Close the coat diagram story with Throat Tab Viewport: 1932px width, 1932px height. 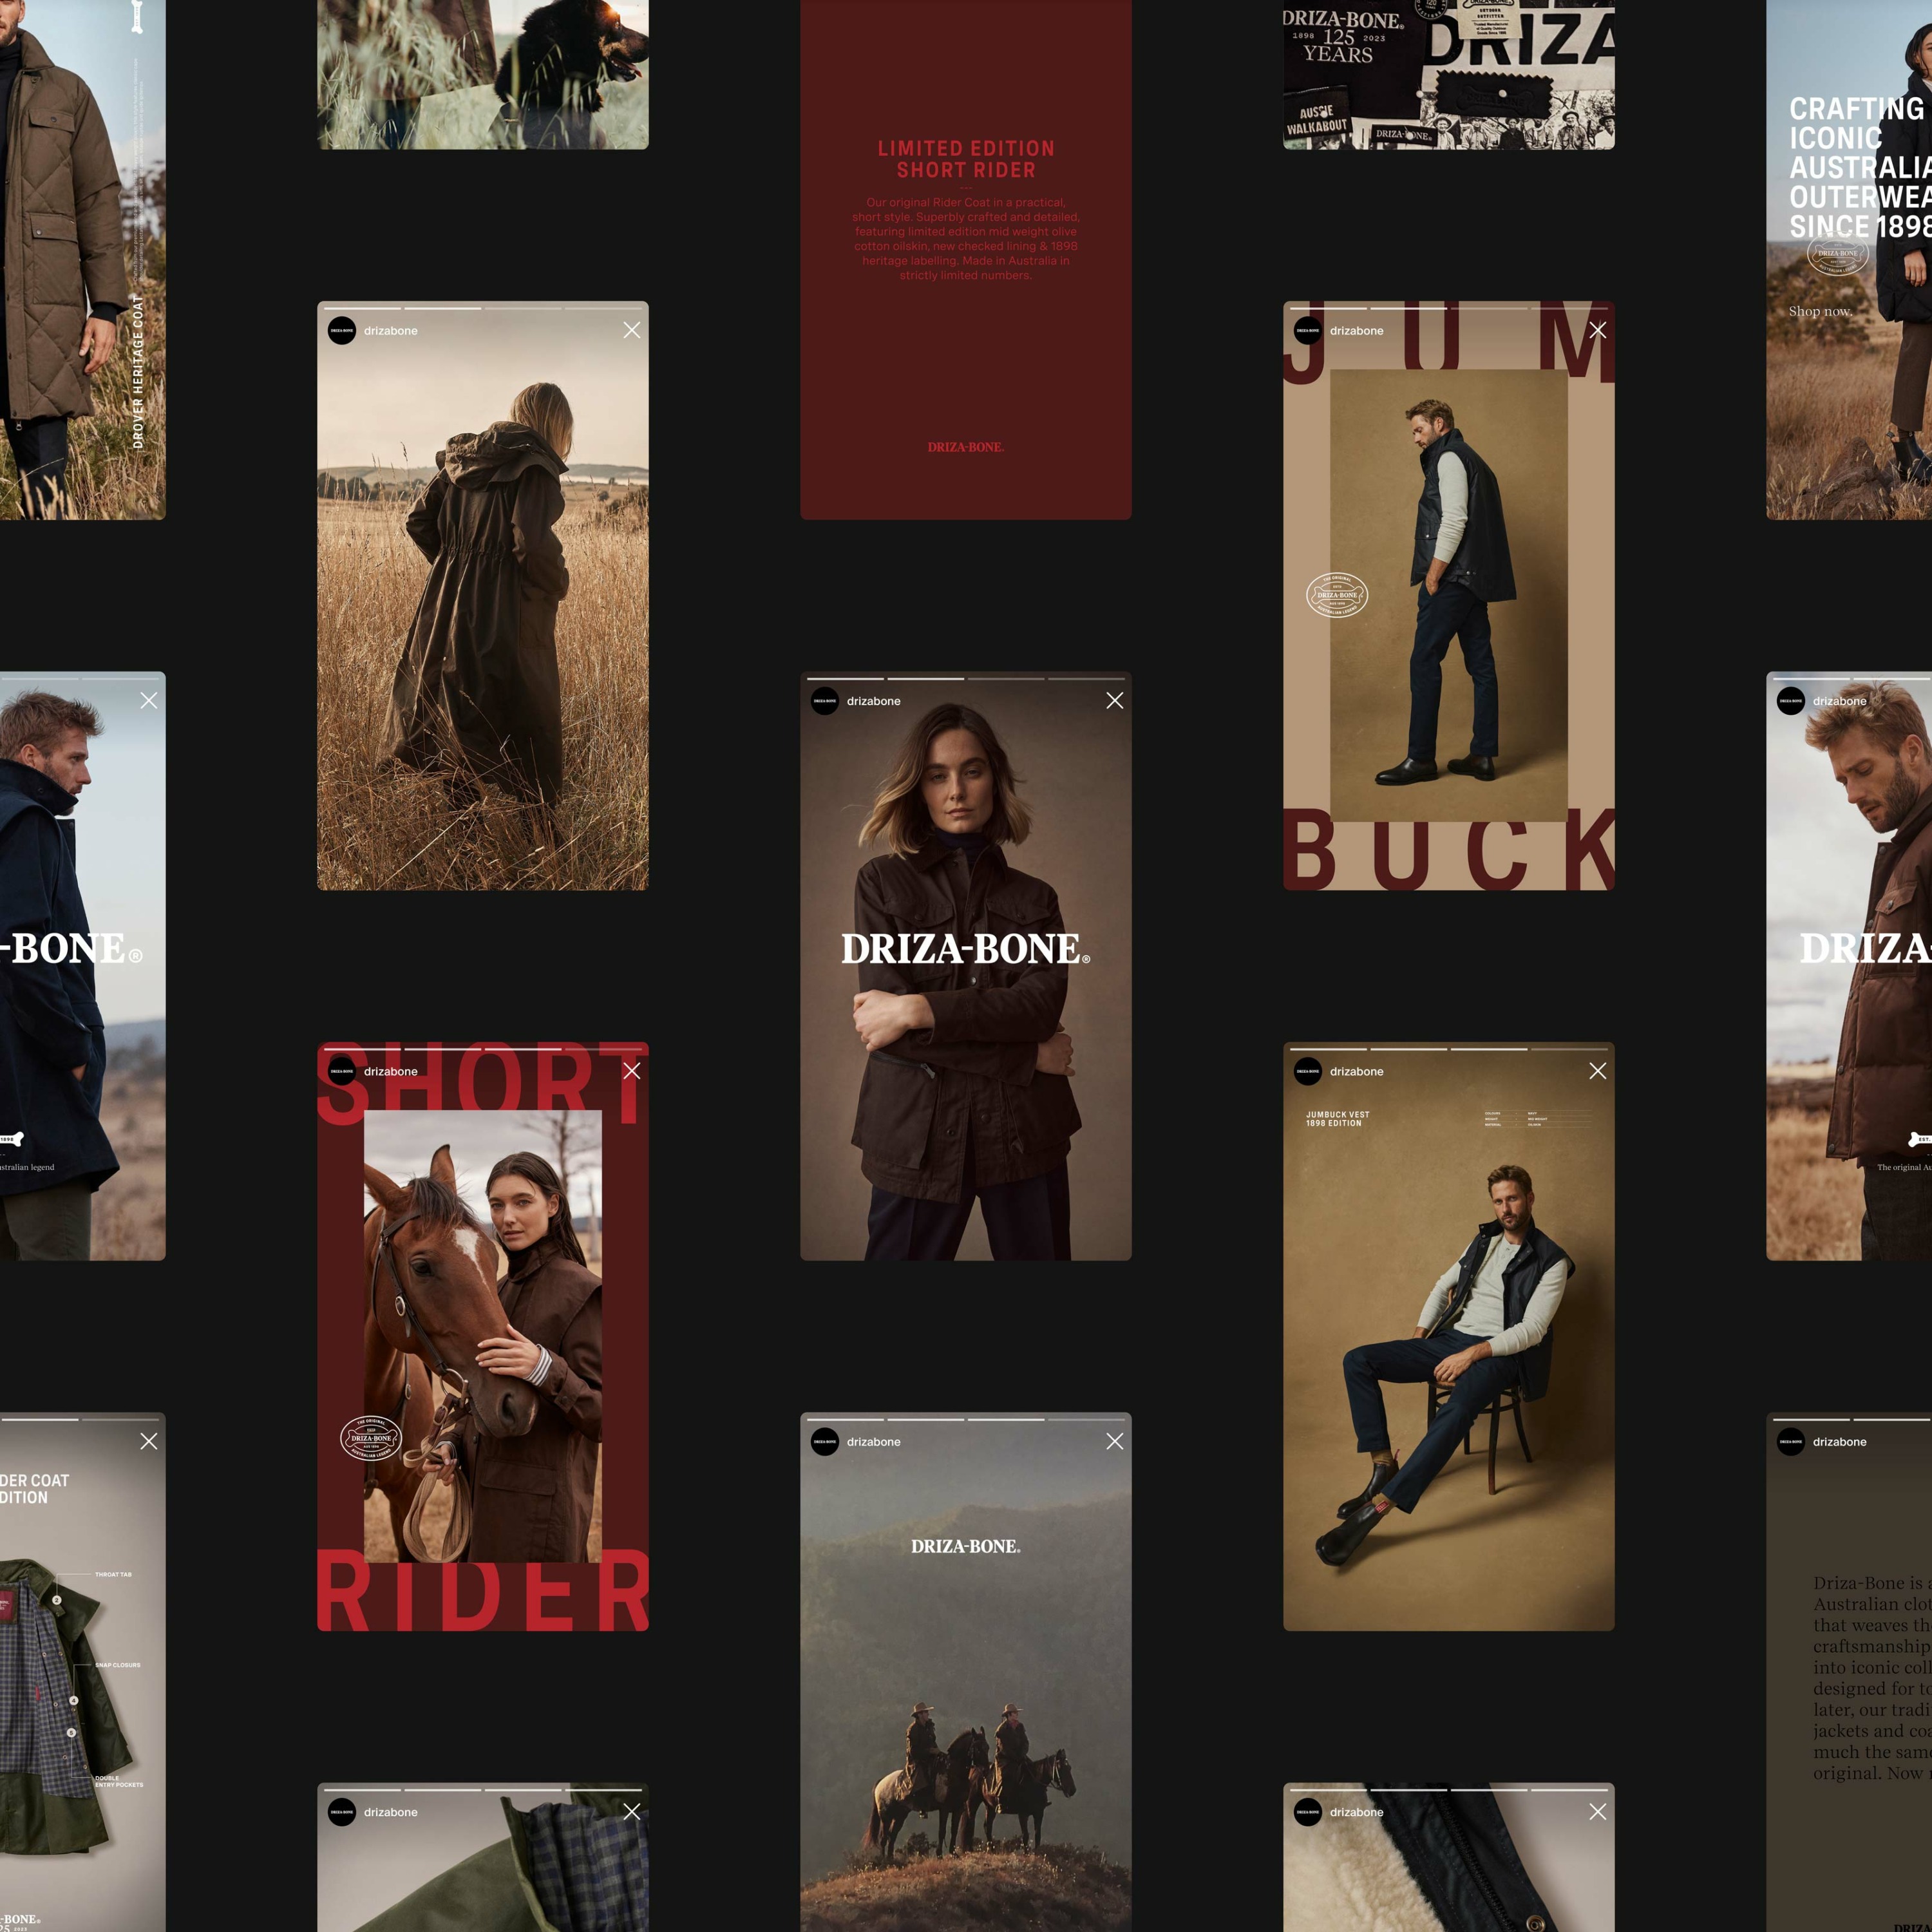click(x=148, y=1441)
